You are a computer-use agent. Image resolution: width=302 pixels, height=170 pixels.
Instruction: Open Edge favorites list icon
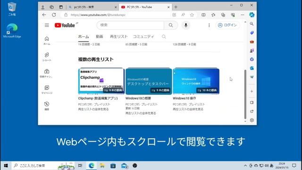pos(213,15)
